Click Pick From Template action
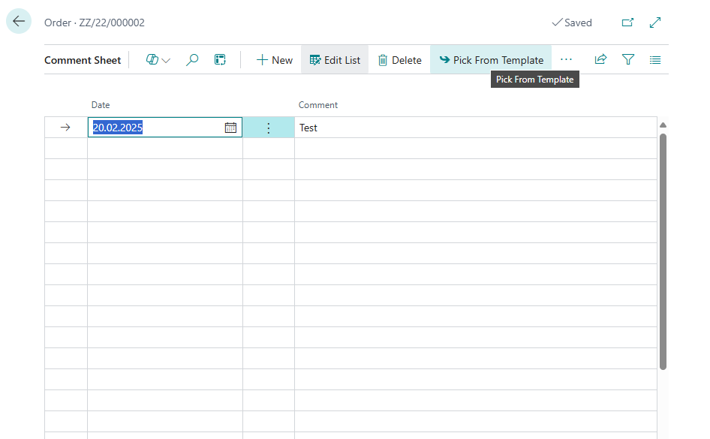The image size is (710, 439). pos(491,60)
